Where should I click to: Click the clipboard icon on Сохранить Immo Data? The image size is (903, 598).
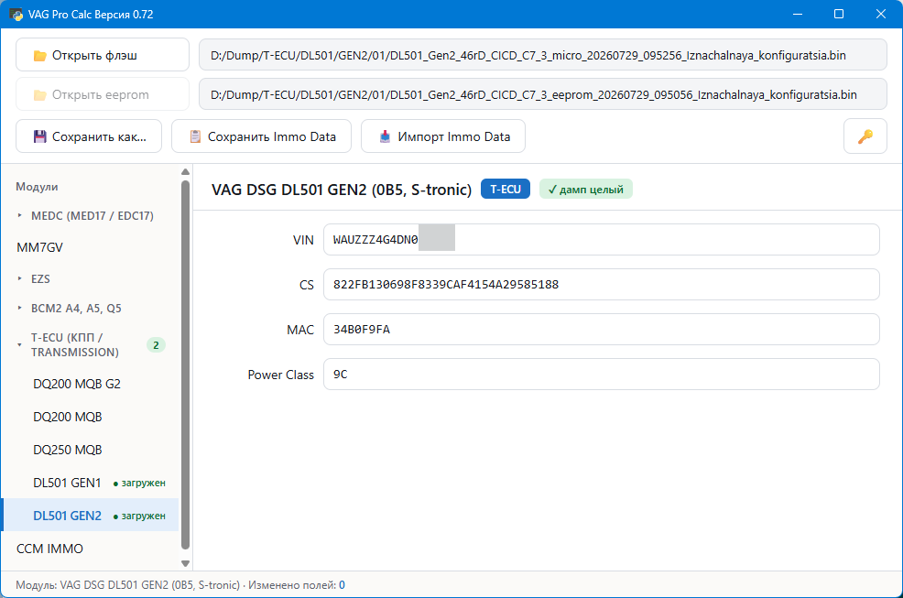[x=195, y=136]
